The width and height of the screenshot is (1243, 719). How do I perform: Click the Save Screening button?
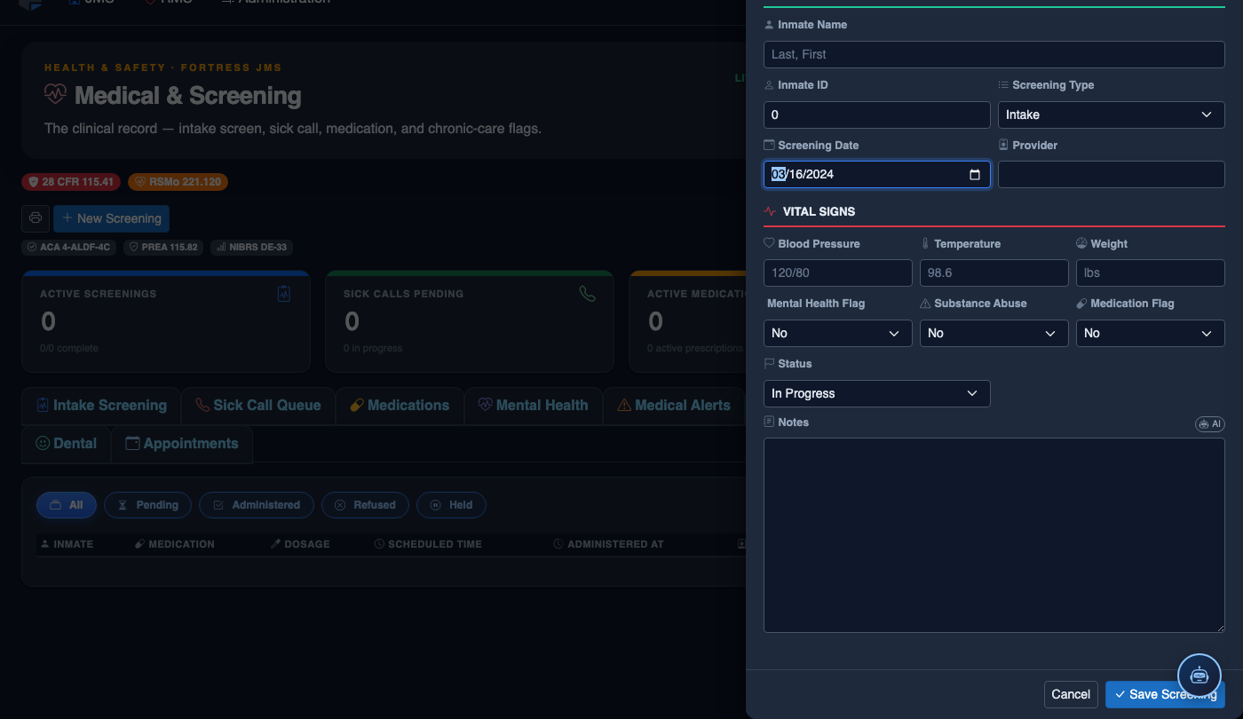click(x=1165, y=694)
